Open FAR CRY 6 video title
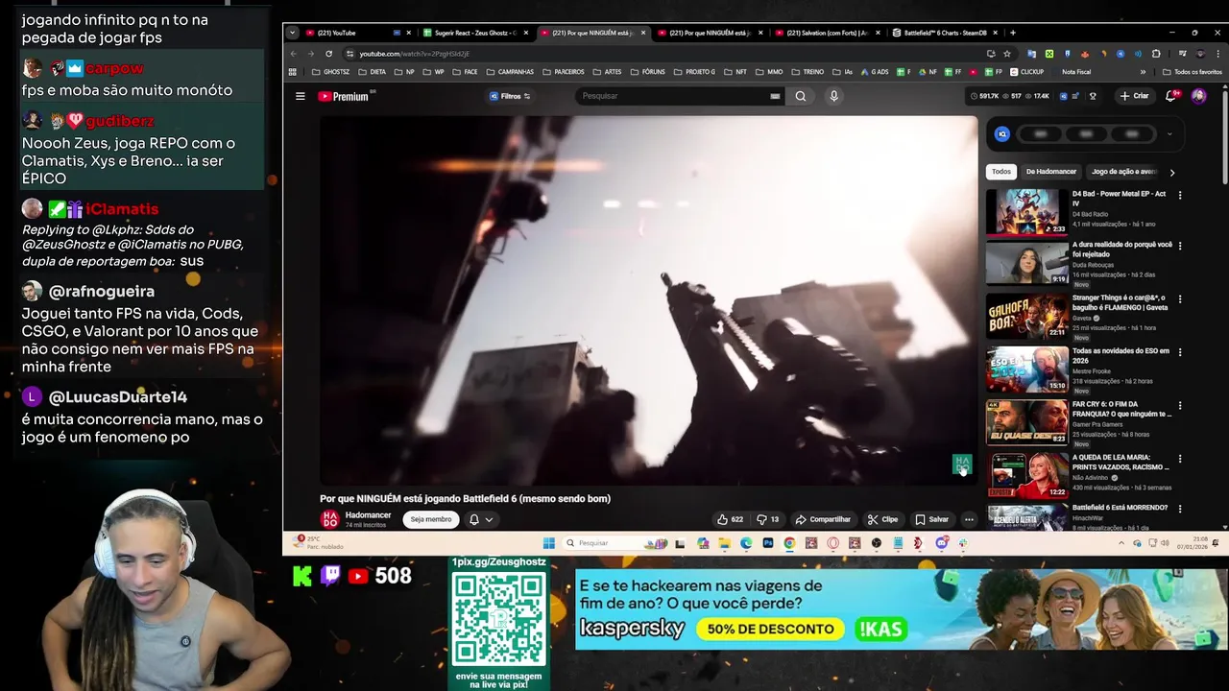This screenshot has width=1229, height=691. pyautogui.click(x=1121, y=409)
